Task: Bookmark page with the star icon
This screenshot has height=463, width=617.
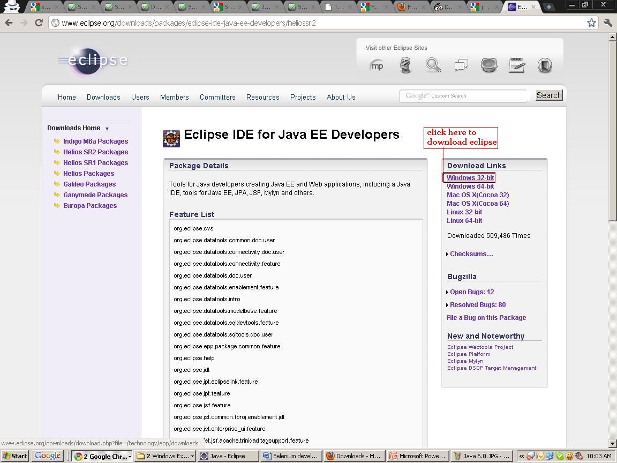Action: coord(591,23)
